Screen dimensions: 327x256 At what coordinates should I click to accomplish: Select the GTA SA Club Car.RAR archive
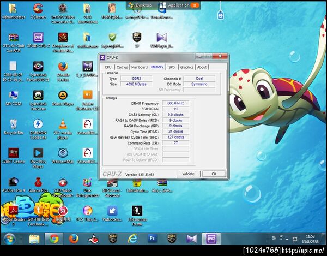tap(13, 43)
